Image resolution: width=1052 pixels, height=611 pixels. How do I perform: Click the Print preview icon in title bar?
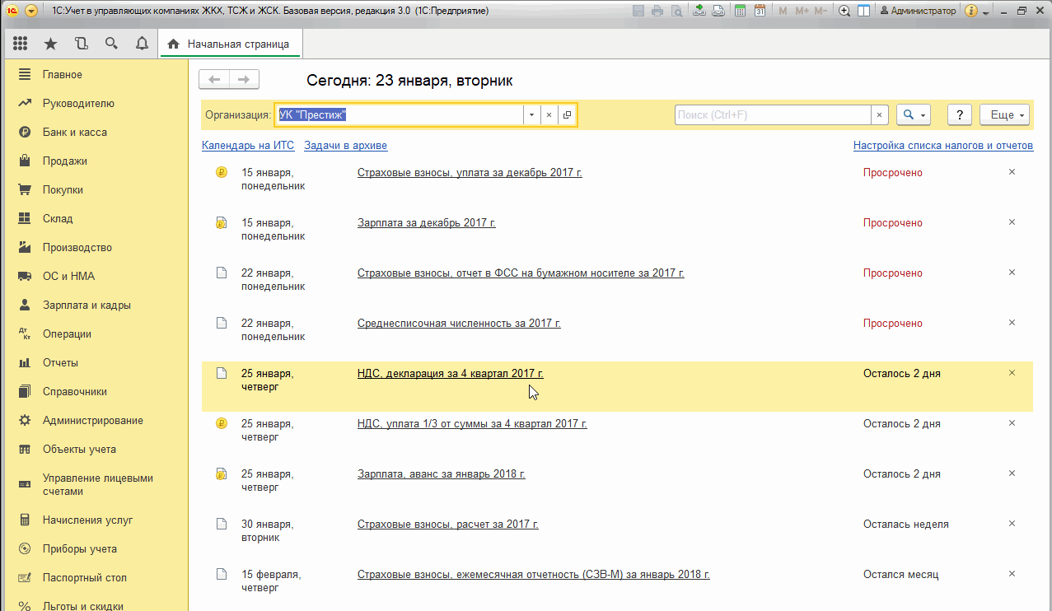click(676, 11)
